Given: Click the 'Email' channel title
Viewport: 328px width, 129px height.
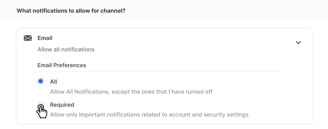Looking at the screenshot, I should [x=45, y=38].
